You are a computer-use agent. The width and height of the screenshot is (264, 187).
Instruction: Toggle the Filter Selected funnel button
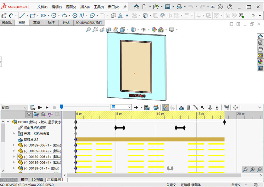click(50, 115)
